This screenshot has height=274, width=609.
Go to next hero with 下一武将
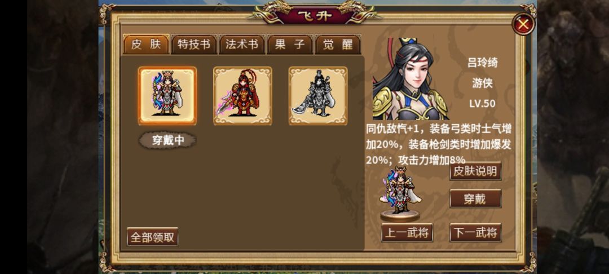point(475,233)
